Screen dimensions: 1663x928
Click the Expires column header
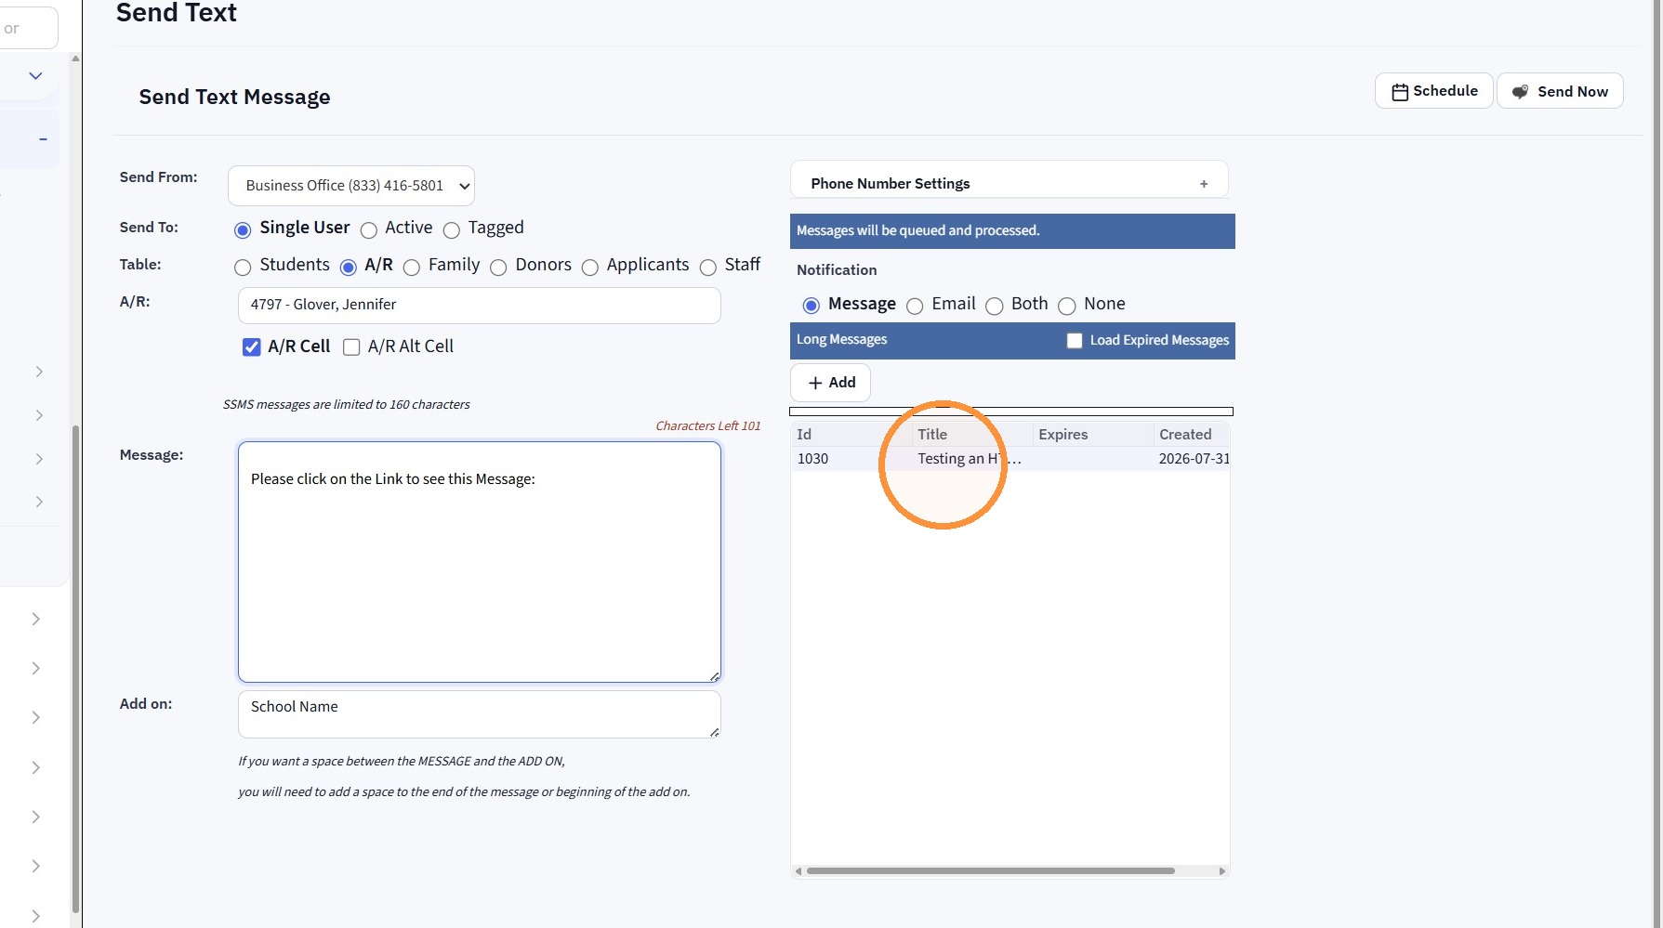1092,434
